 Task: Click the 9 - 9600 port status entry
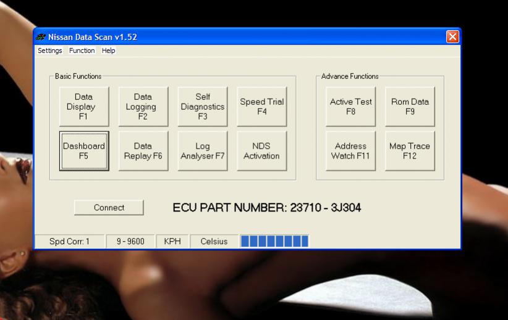130,242
